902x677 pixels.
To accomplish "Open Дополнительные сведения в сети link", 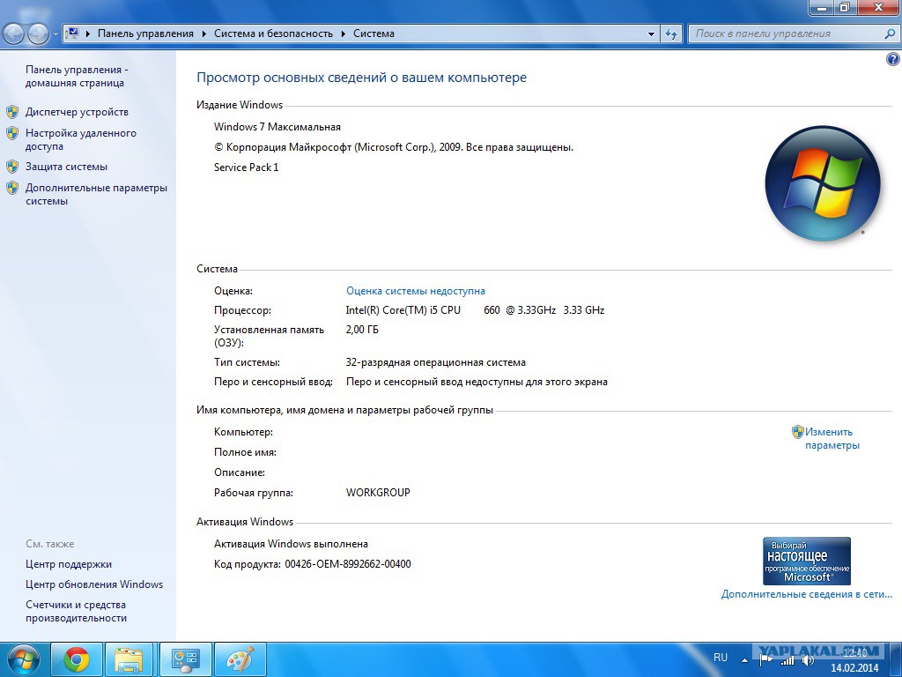I will [807, 594].
